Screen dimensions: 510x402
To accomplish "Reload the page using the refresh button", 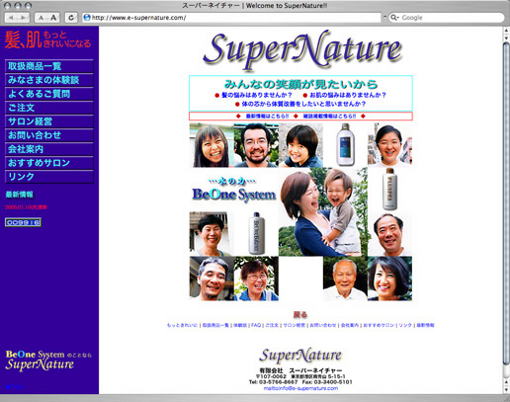I will (x=71, y=18).
